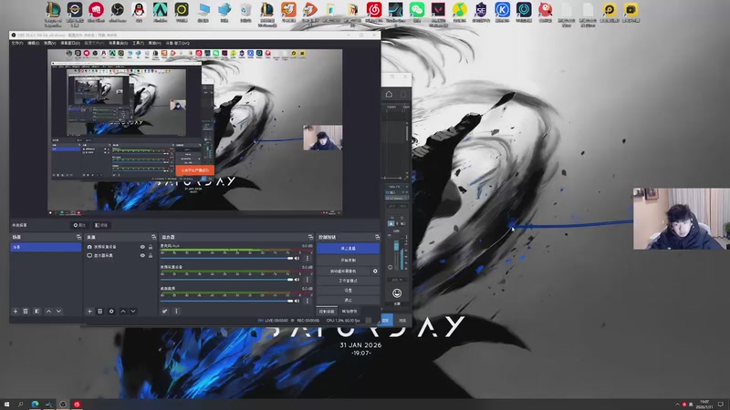730x410 pixels.
Task: Open the 文件(F) File menu in OBS
Action: pyautogui.click(x=17, y=43)
